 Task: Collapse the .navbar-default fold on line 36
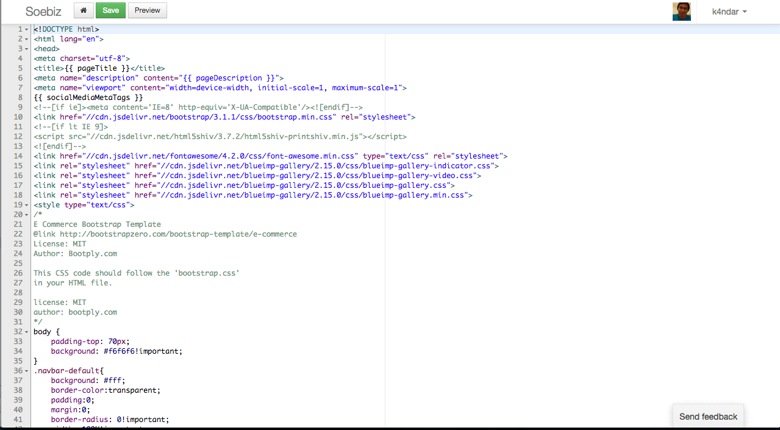[27, 371]
